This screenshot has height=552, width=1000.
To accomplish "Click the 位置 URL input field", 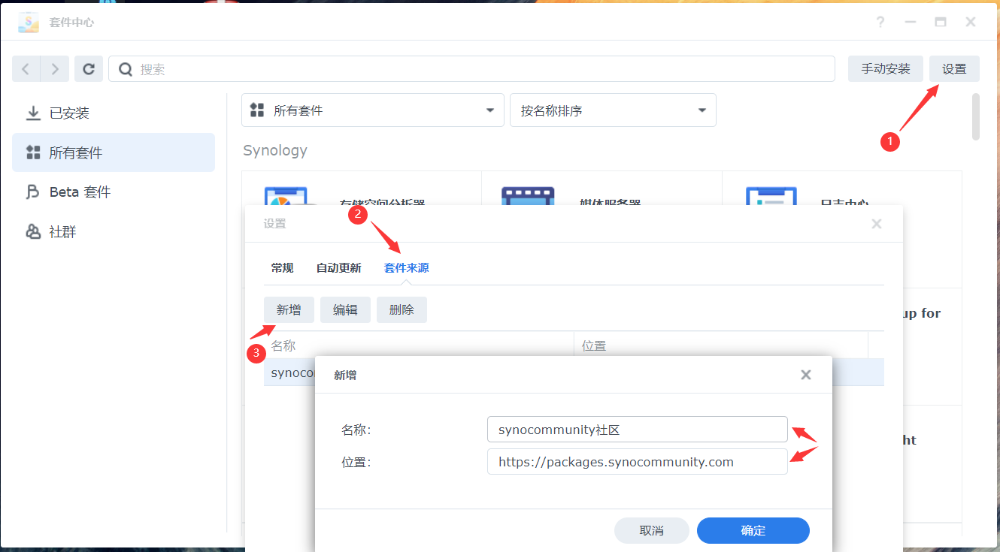I will [x=637, y=462].
